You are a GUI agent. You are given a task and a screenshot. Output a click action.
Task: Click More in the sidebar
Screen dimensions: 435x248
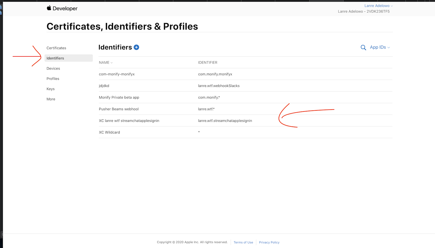click(51, 99)
